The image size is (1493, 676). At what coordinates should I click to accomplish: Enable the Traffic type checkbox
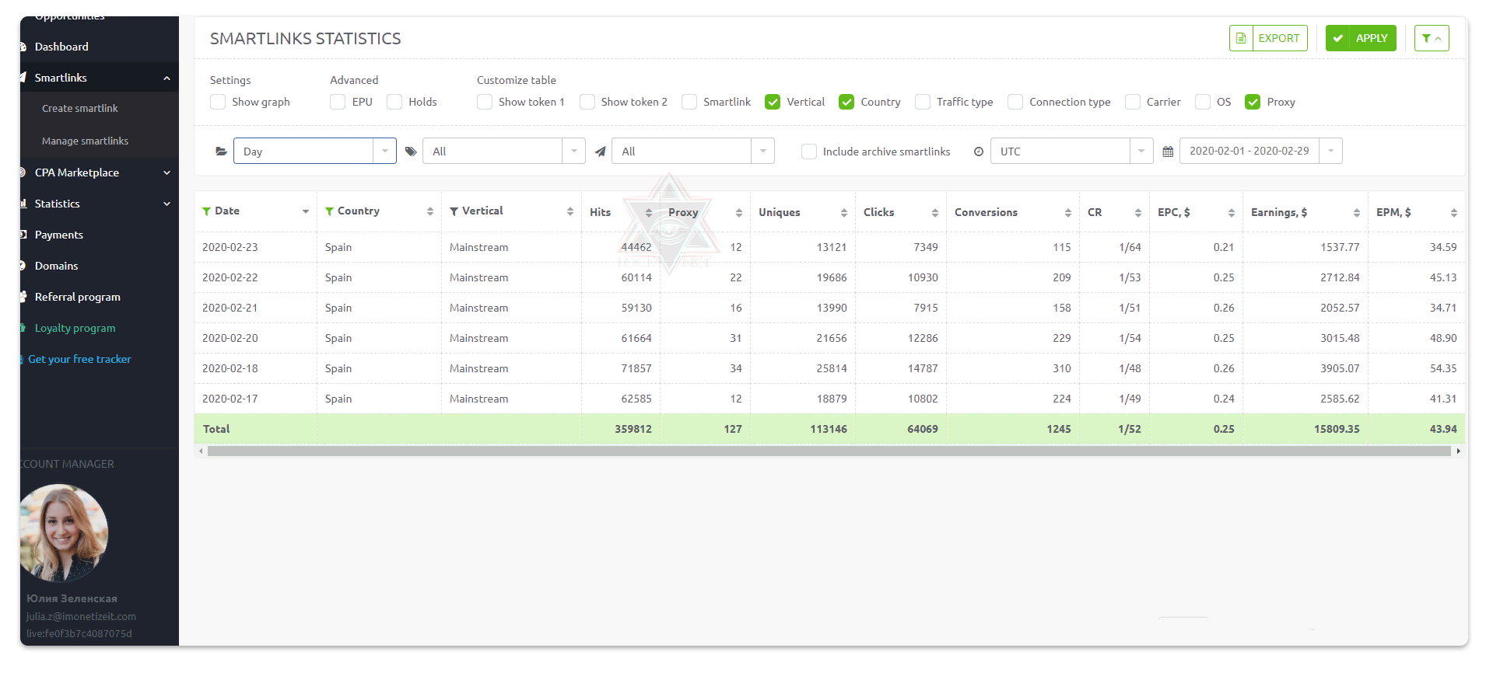pos(923,102)
